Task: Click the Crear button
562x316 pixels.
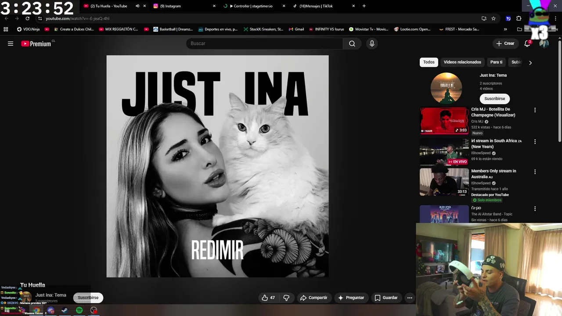Action: point(505,43)
